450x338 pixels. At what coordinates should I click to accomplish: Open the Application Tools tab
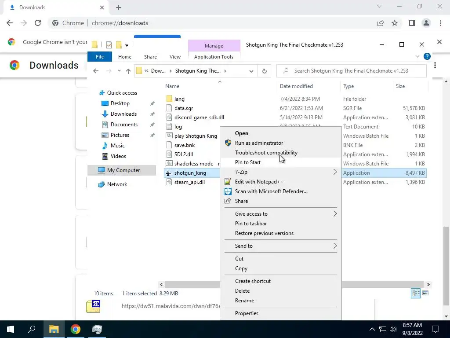(x=214, y=57)
